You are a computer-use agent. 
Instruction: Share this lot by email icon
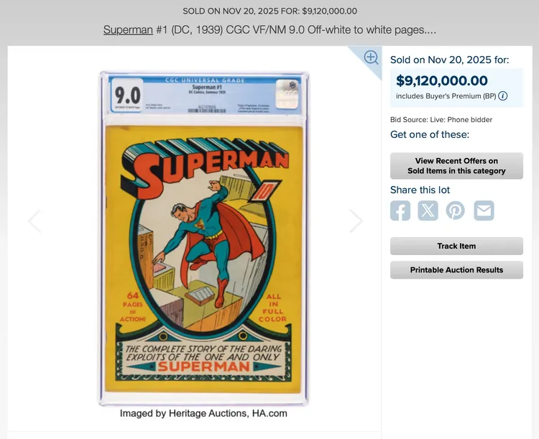click(x=484, y=211)
